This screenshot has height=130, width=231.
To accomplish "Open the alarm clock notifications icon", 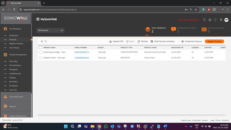I will (204, 20).
